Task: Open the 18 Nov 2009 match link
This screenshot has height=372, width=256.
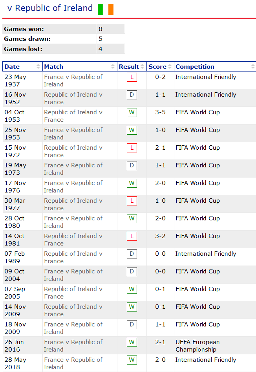Action: point(73,328)
